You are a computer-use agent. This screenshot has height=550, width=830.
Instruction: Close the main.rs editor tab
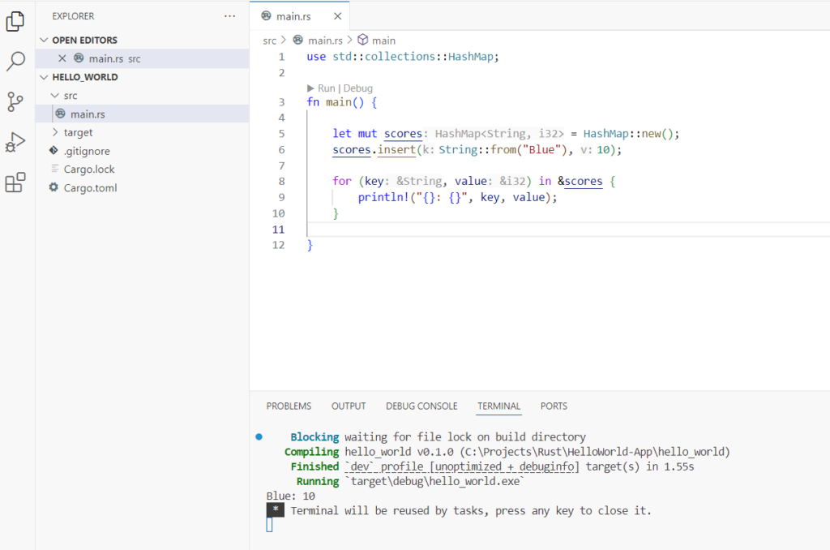click(338, 16)
